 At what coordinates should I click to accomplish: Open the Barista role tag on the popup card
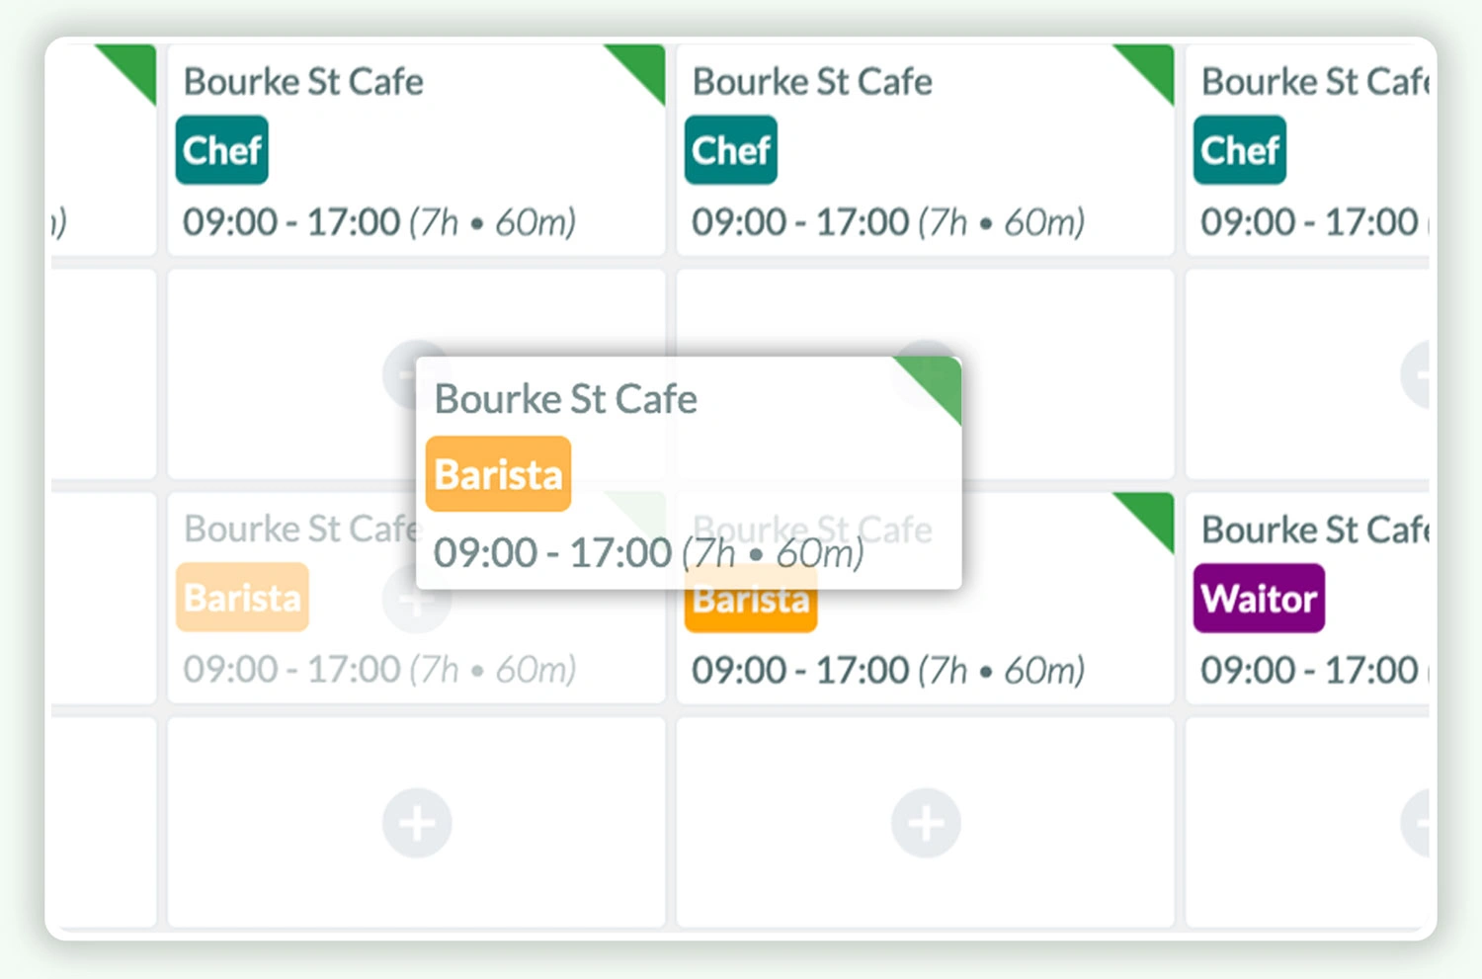point(498,473)
